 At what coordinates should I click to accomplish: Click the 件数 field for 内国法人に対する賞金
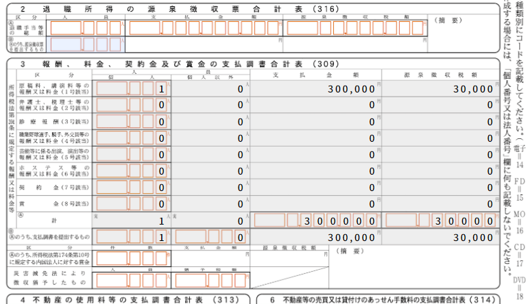click(x=132, y=259)
